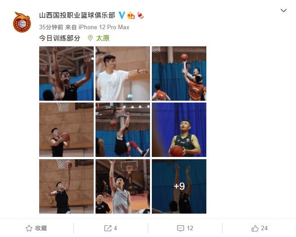Screen dimensions: 296x237
Task: Open comments bubble showing 12
Action: tap(185, 228)
